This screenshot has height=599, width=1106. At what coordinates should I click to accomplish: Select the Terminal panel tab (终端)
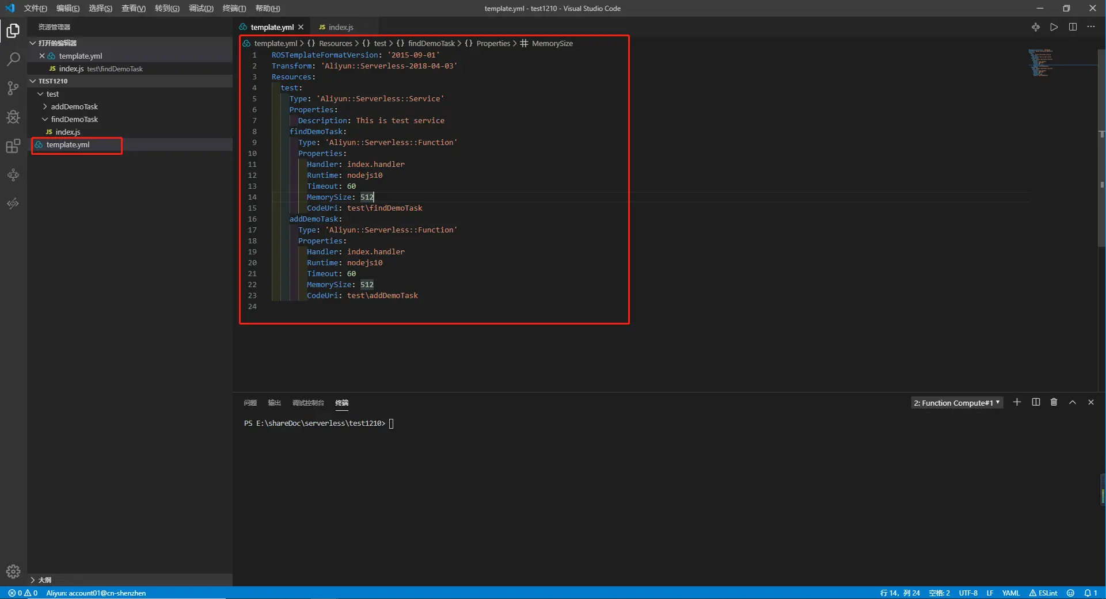(x=342, y=403)
